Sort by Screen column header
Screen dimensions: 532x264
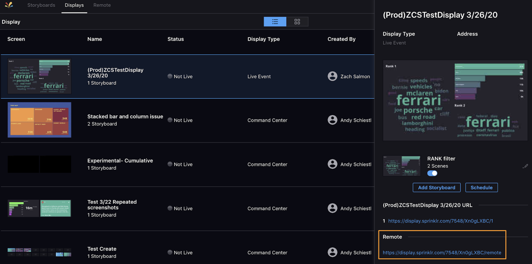point(16,39)
